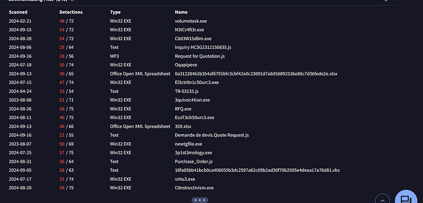Click detection ratio 58 / 75
The width and height of the screenshot is (423, 203).
click(67, 109)
